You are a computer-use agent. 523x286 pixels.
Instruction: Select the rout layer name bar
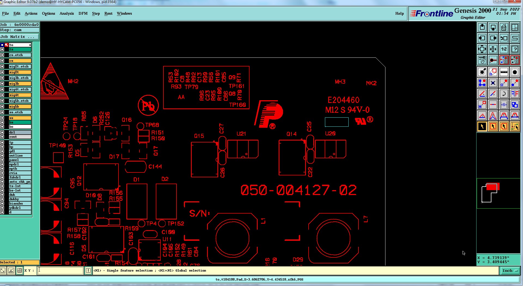tap(20, 137)
